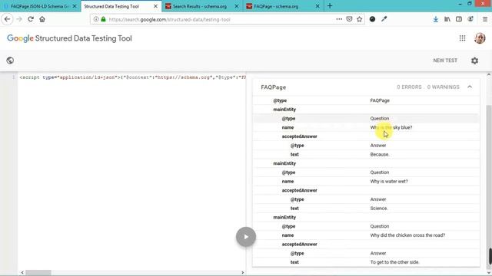
Task: Click into the code editor script line
Action: [x=132, y=77]
